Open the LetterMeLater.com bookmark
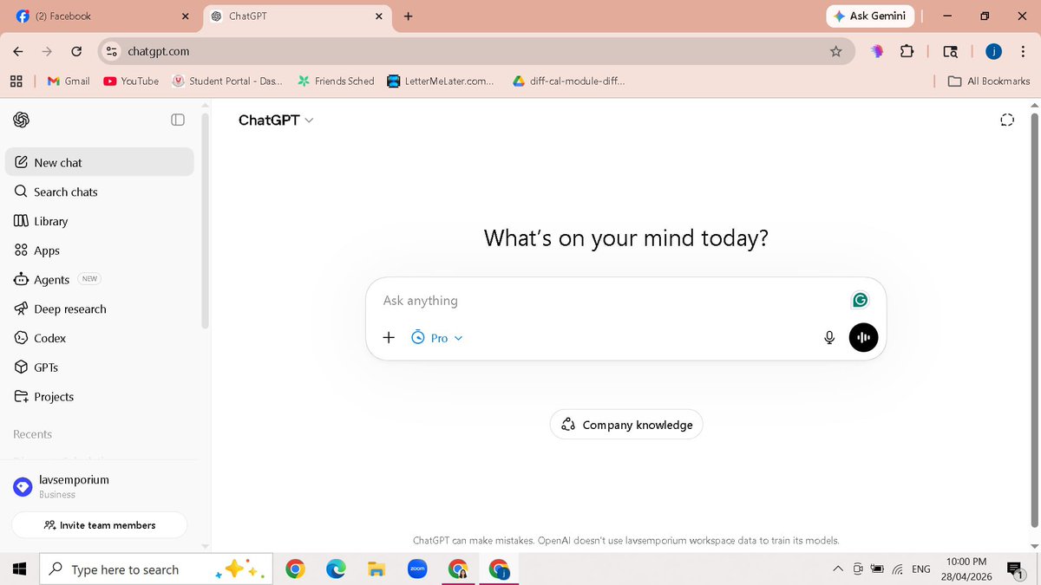 (x=441, y=81)
